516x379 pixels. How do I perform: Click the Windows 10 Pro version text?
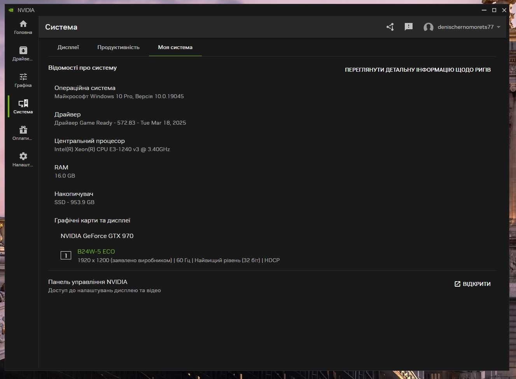pyautogui.click(x=119, y=96)
